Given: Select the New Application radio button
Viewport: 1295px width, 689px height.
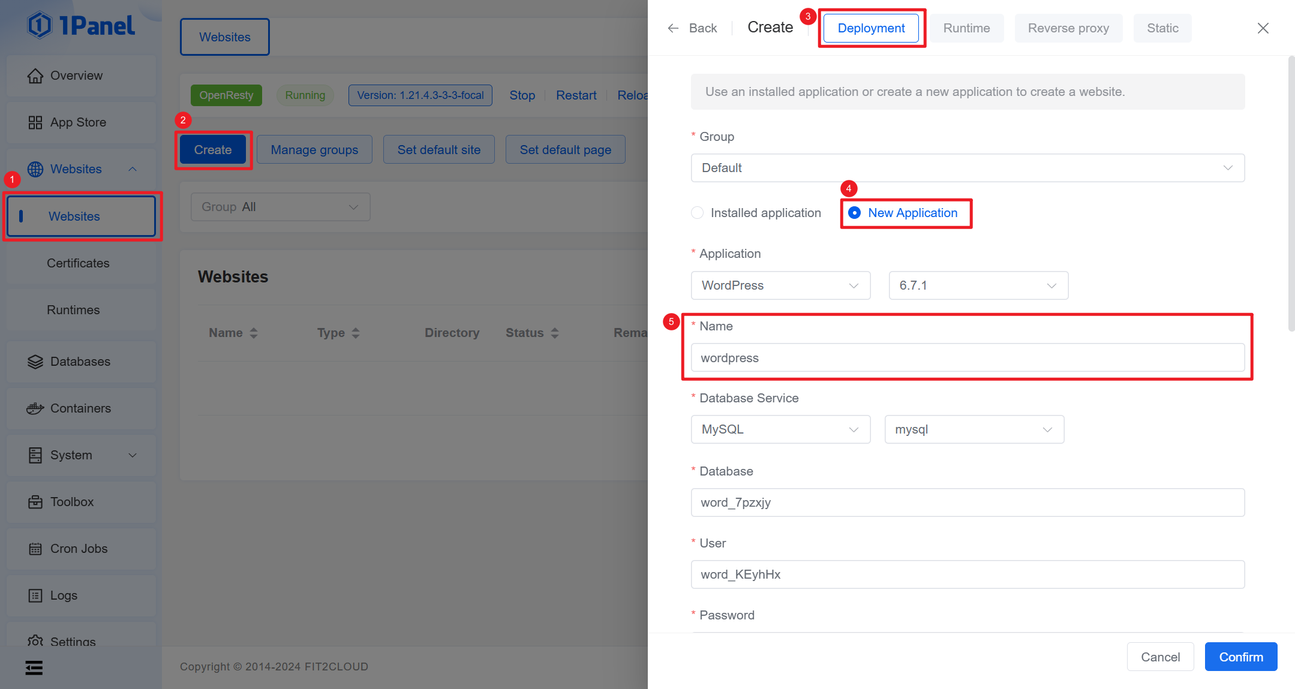Looking at the screenshot, I should click(855, 213).
